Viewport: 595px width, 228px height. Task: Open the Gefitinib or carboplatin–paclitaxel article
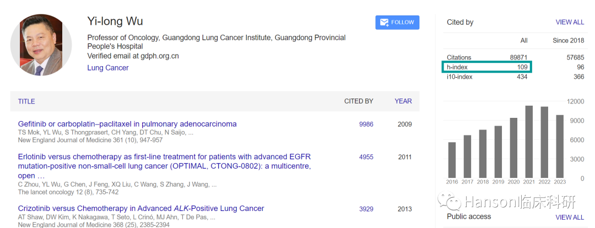[127, 124]
